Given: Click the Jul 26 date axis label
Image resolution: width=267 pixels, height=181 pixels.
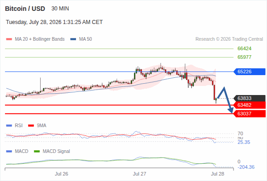Looking at the screenshot, I should [x=62, y=174].
